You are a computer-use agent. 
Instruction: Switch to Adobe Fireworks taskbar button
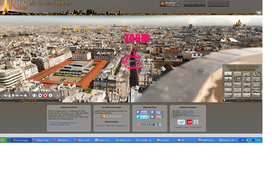(x=207, y=140)
